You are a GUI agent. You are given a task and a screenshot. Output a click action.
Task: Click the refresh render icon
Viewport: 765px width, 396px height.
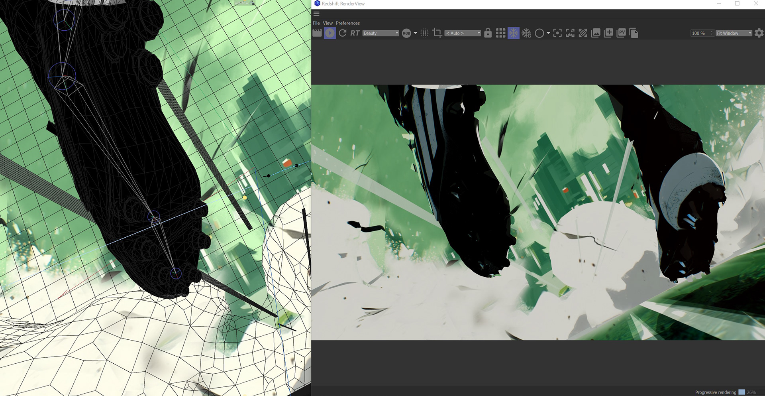pos(343,33)
